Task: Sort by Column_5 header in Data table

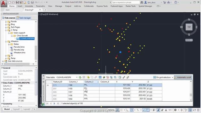Action: click(91, 82)
